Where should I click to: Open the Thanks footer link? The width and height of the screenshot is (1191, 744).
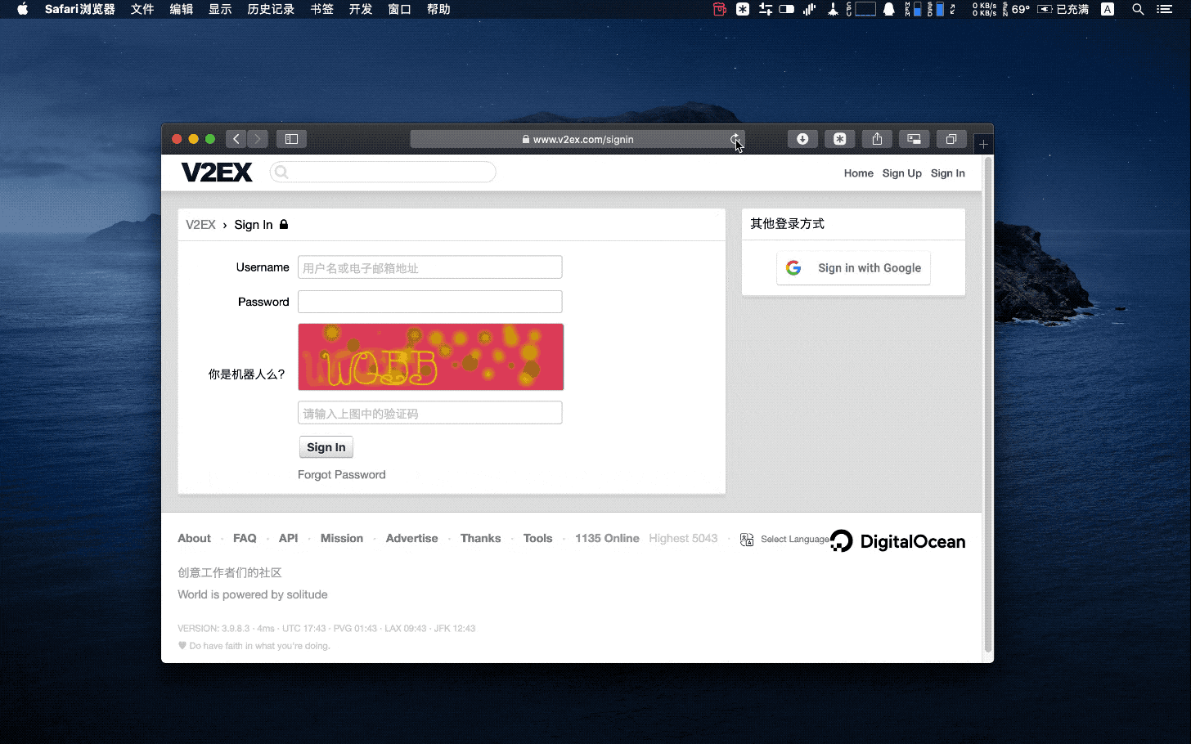481,538
